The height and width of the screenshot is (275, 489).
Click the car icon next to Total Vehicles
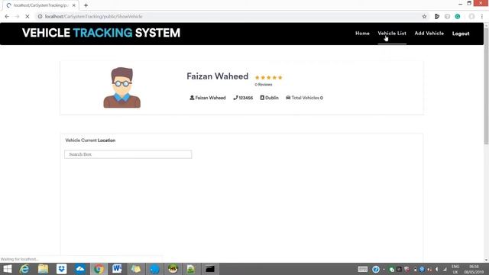click(x=288, y=98)
